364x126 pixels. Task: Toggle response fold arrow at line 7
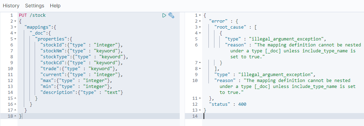click(200, 63)
